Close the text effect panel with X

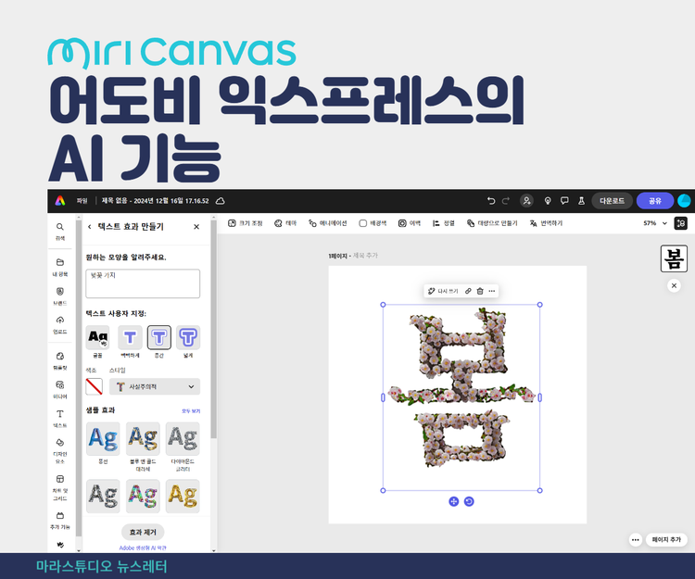(x=196, y=227)
